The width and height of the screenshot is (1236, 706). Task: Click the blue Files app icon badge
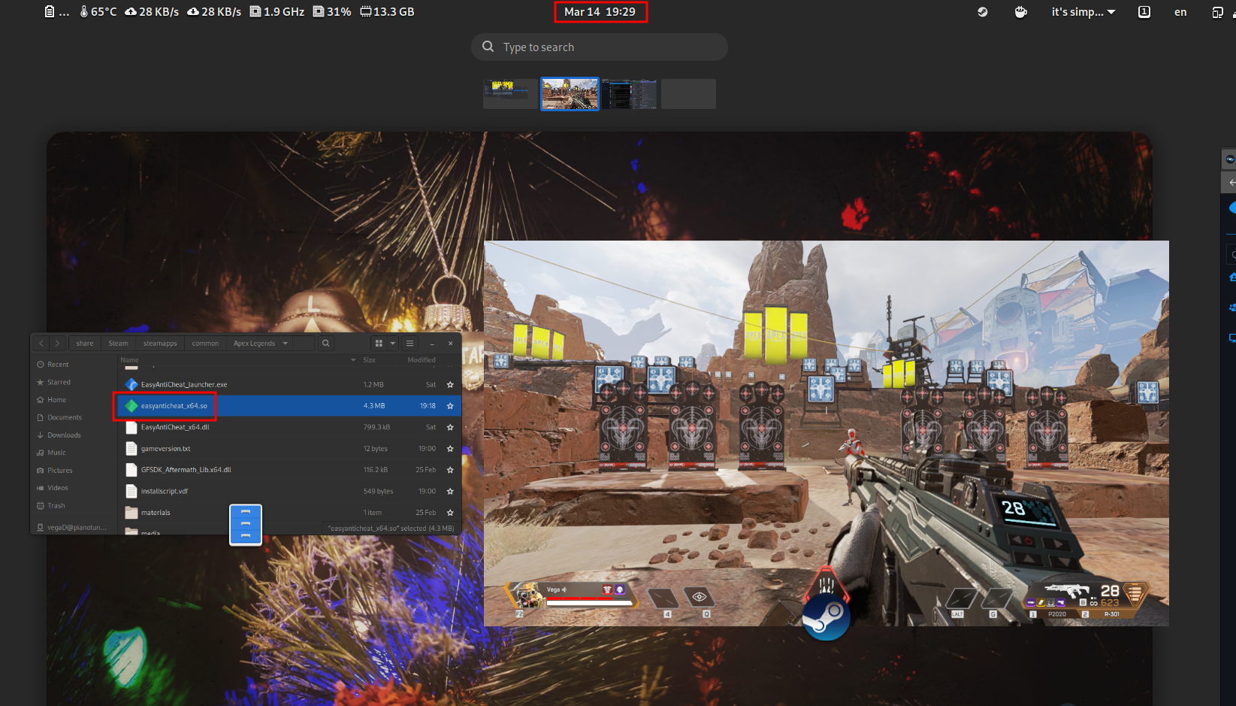click(x=246, y=525)
